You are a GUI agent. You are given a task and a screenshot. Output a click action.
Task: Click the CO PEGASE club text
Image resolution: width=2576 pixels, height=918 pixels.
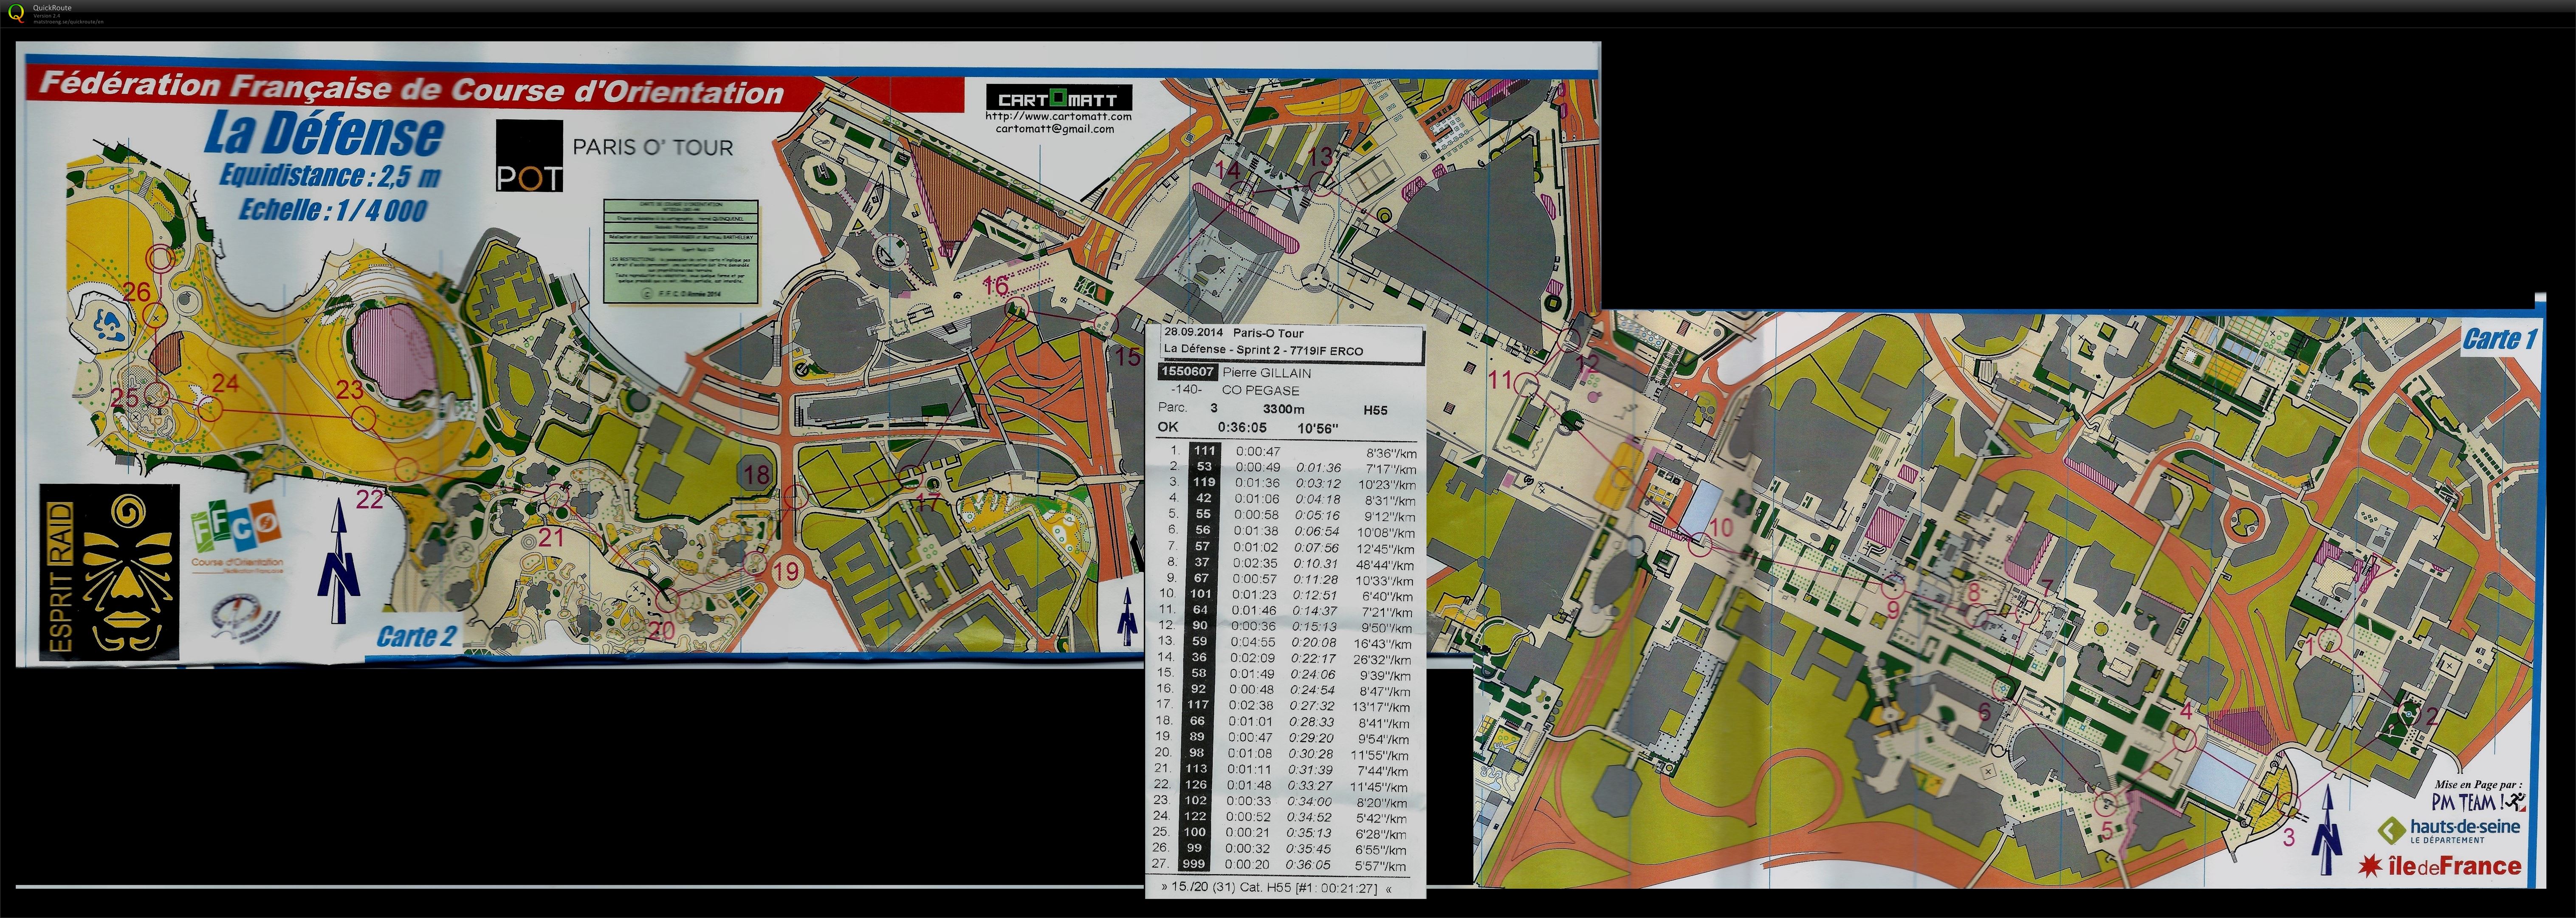1260,391
